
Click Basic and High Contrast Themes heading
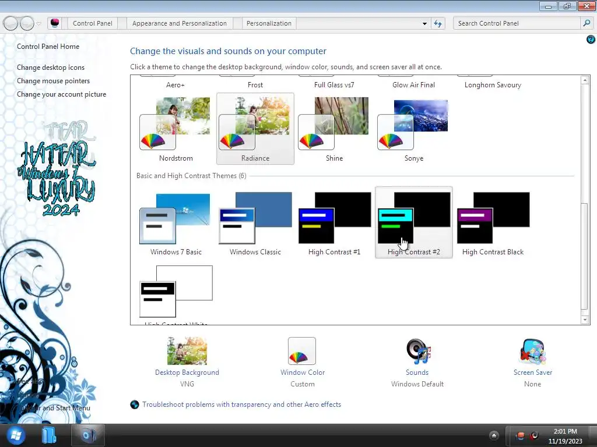(x=191, y=176)
